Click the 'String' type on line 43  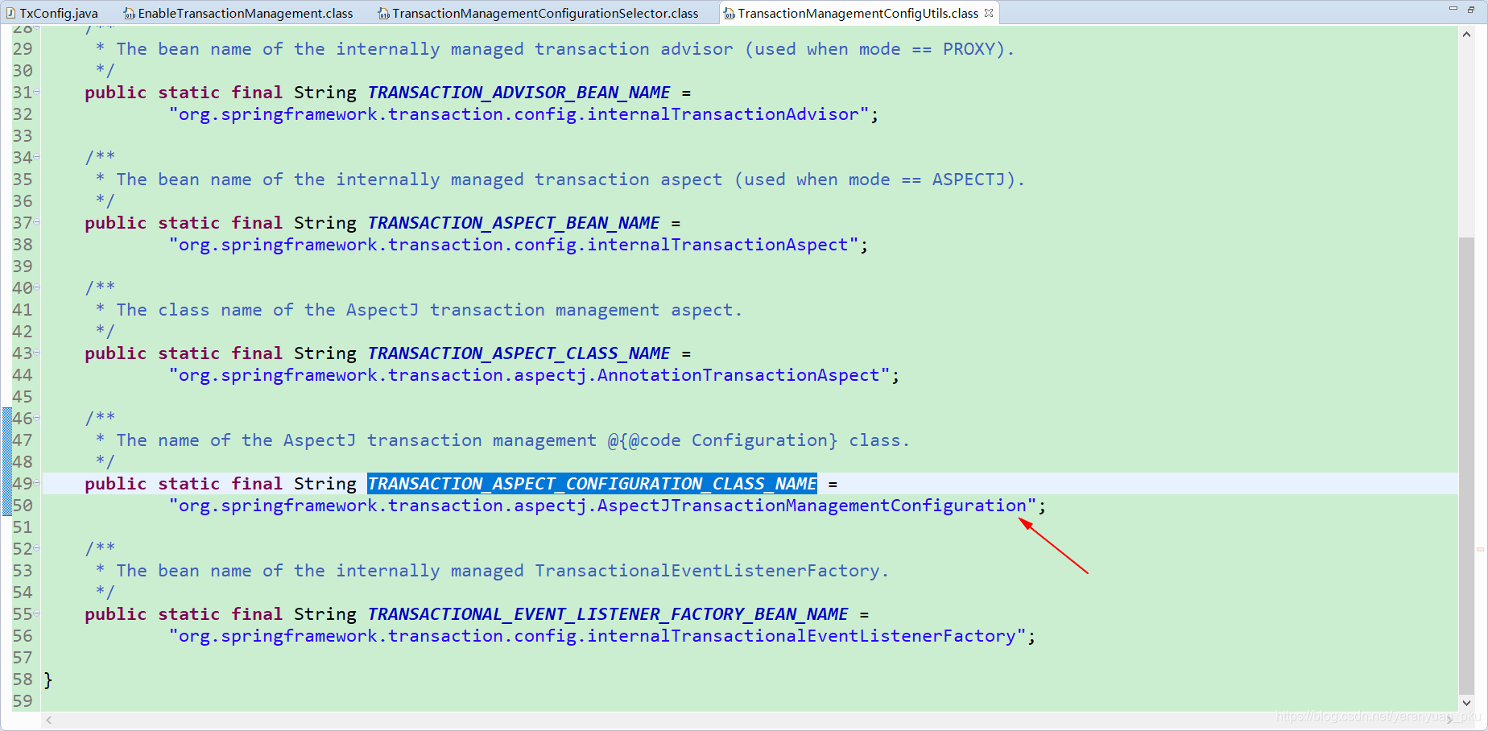325,353
